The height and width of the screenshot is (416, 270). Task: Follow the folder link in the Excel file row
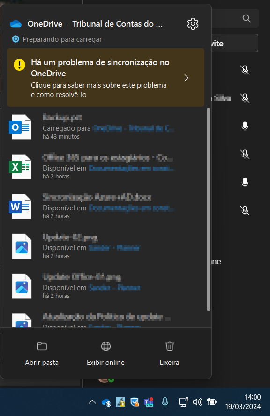click(x=131, y=168)
